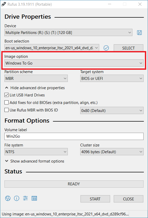This screenshot has width=148, height=218.
Task: Open the Target system dropdown
Action: point(112,79)
